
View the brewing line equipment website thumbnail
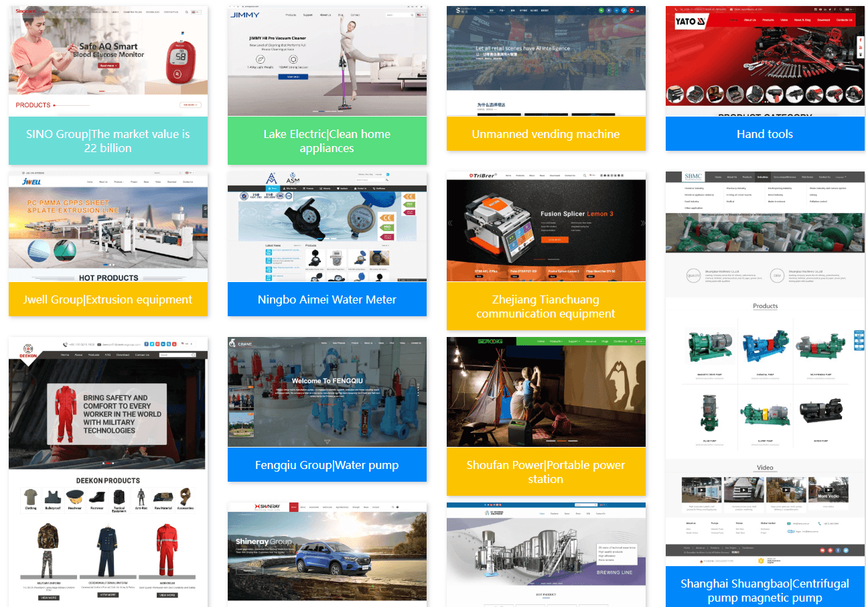pyautogui.click(x=546, y=555)
